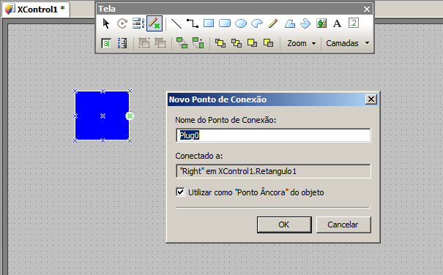Select the closed curve blob tool

point(305,23)
